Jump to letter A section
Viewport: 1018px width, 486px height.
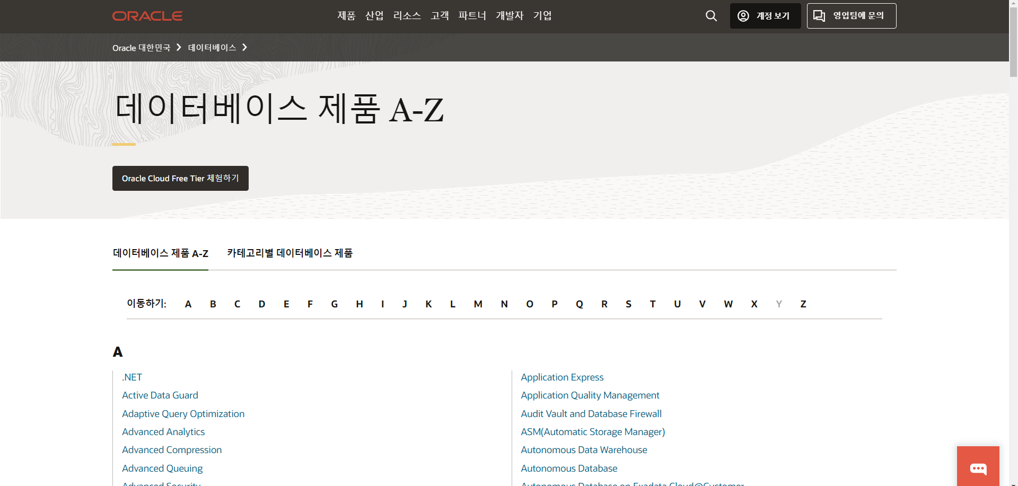[x=188, y=304]
